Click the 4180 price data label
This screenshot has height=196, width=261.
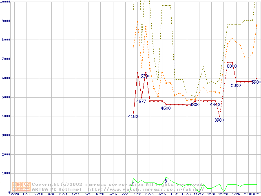click(x=133, y=116)
